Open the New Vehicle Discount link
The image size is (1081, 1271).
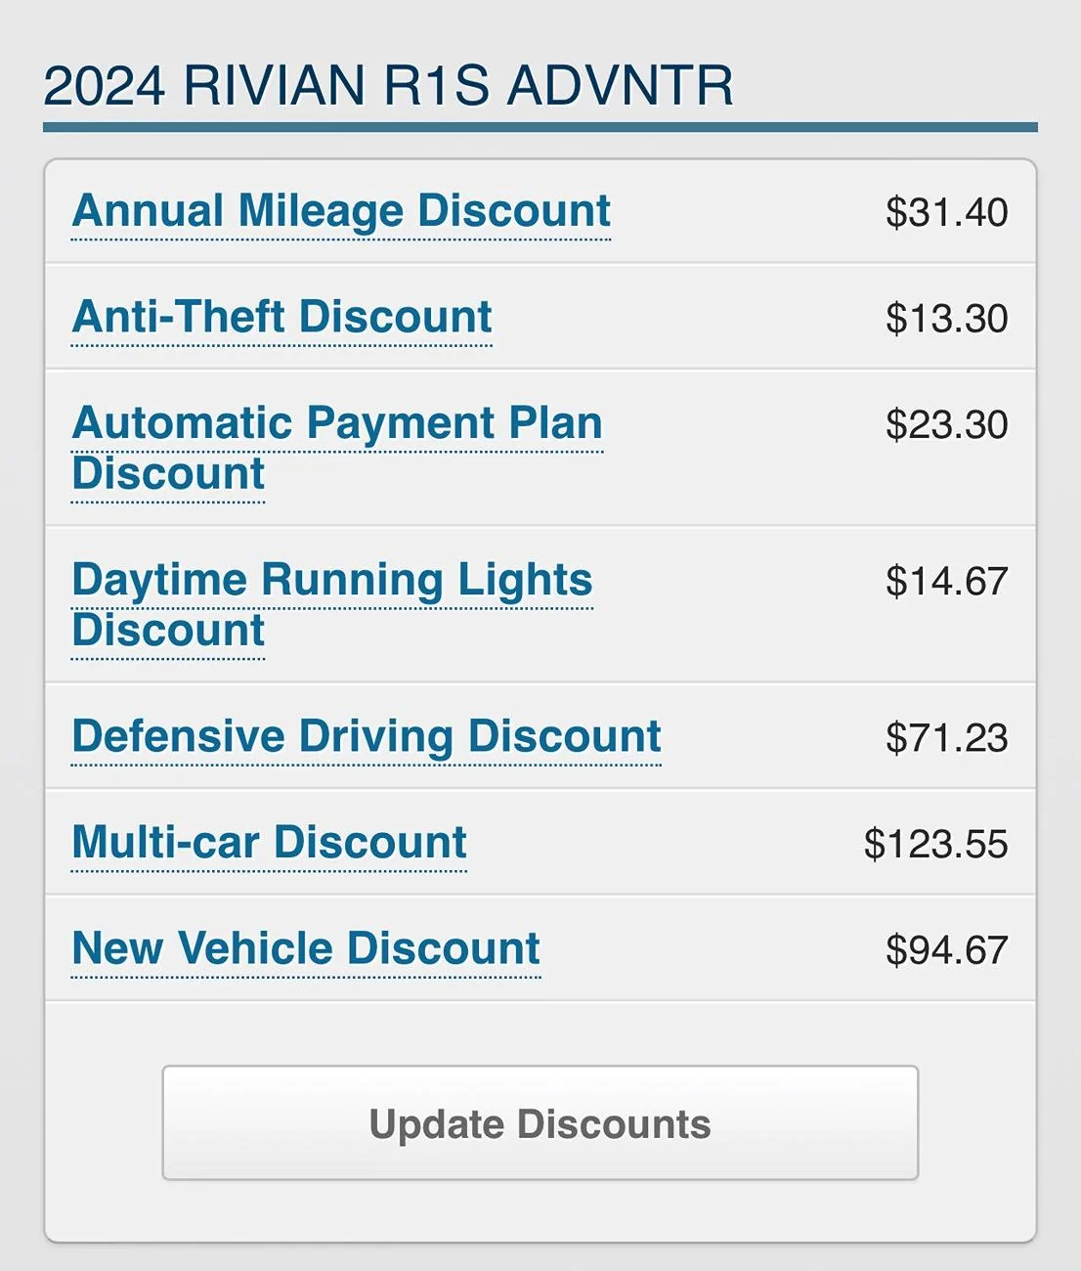point(306,948)
